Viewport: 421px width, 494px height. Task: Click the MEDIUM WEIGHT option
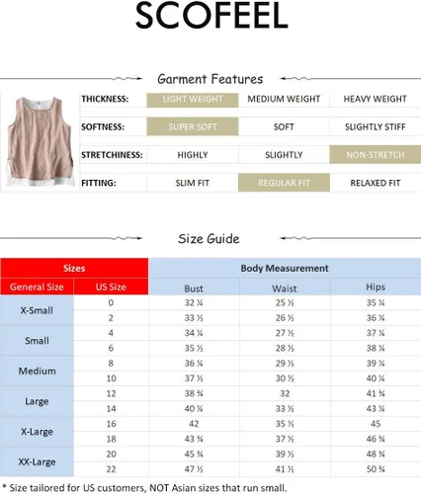pyautogui.click(x=284, y=99)
